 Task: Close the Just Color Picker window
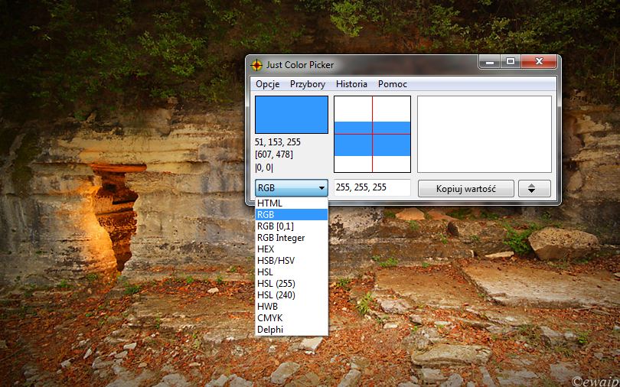click(539, 62)
